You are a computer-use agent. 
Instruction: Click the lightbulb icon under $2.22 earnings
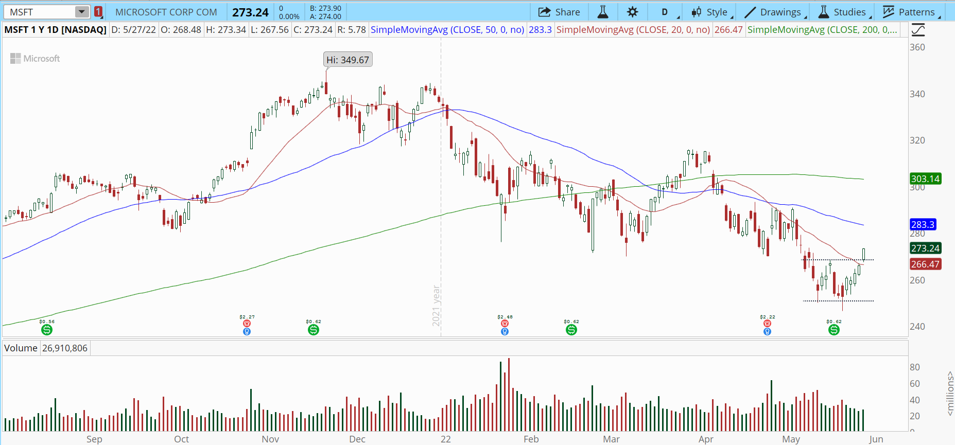point(767,332)
